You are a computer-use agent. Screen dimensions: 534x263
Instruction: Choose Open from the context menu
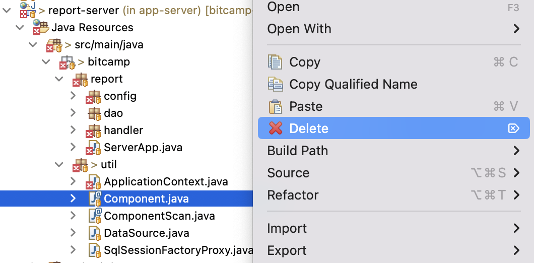(393, 7)
